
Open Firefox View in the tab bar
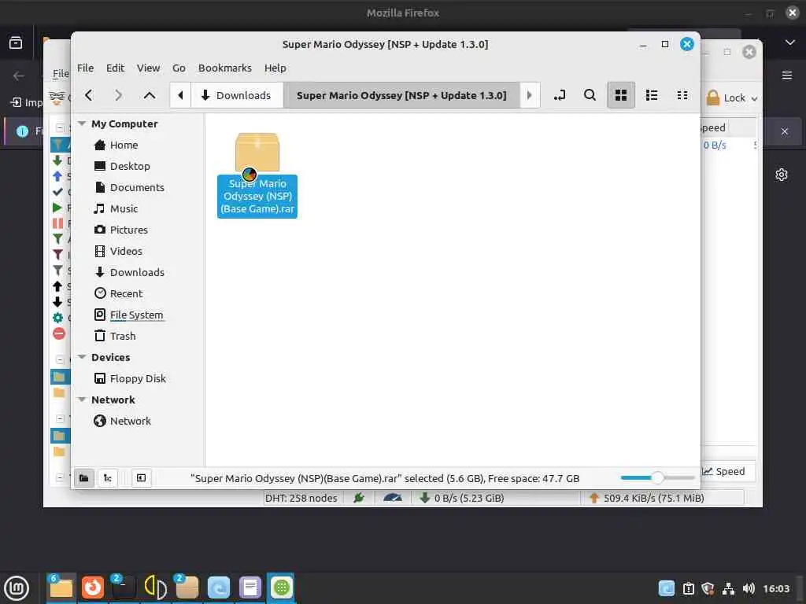coord(16,42)
